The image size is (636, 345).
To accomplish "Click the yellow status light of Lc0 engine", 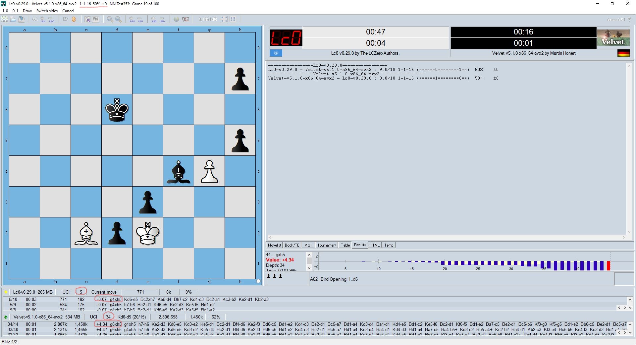I will click(6, 292).
